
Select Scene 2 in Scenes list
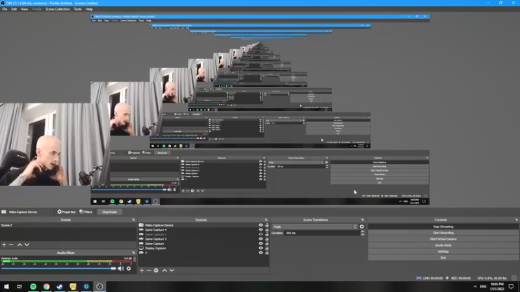point(68,225)
